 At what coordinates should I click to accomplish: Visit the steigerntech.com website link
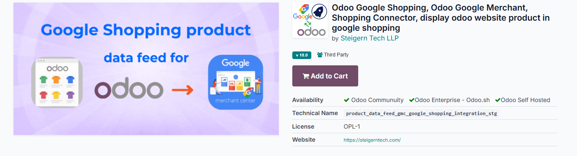[372, 140]
